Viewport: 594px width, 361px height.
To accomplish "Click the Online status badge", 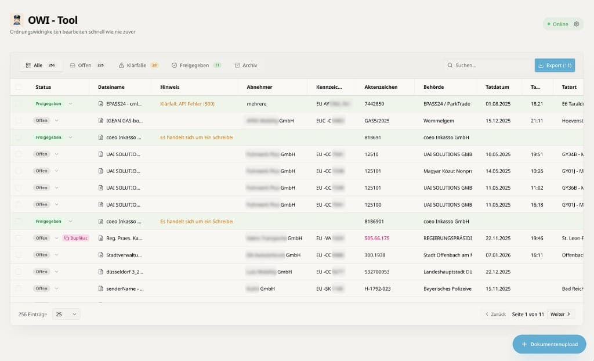I will point(563,24).
